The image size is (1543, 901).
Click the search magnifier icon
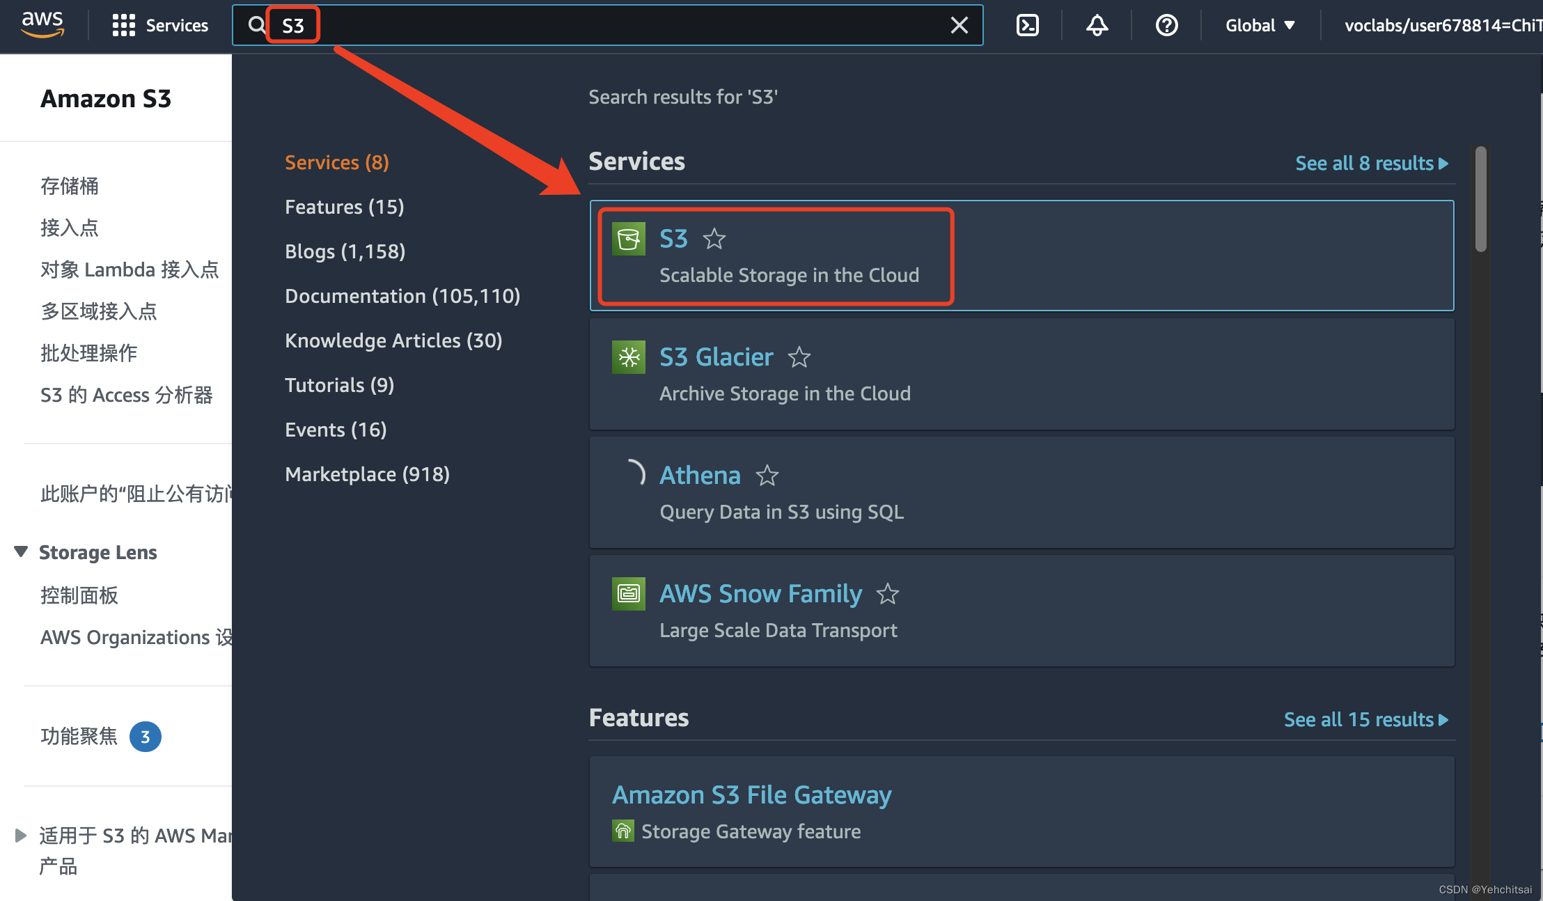click(257, 25)
